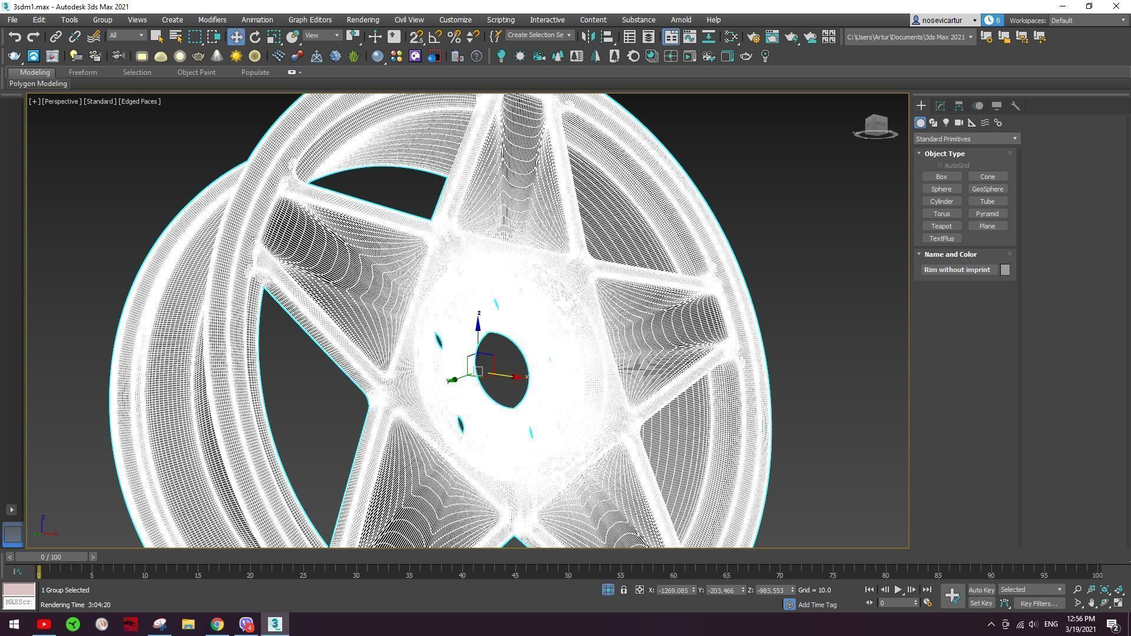This screenshot has width=1131, height=636.
Task: Click the TextPlus button
Action: point(941,238)
